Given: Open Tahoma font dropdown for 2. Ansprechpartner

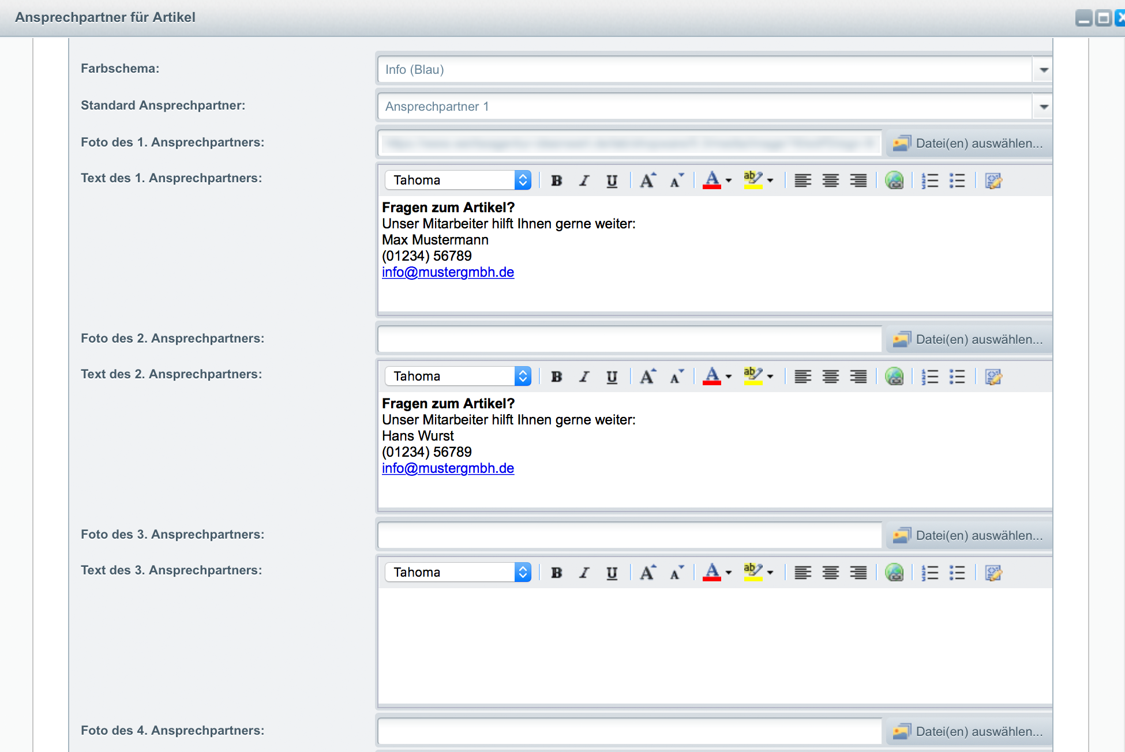Looking at the screenshot, I should [458, 376].
